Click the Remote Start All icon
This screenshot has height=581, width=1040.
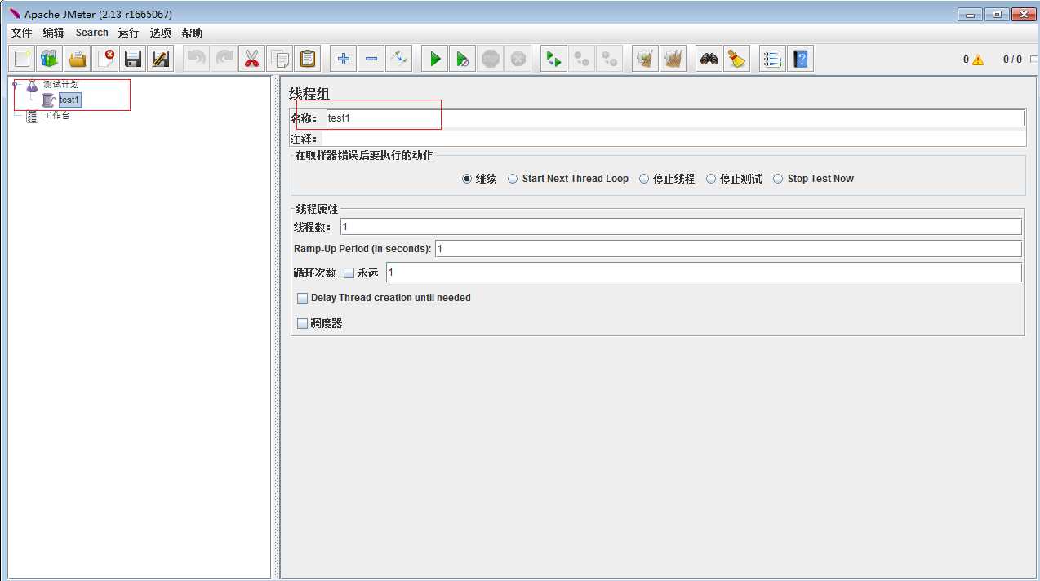click(x=554, y=59)
